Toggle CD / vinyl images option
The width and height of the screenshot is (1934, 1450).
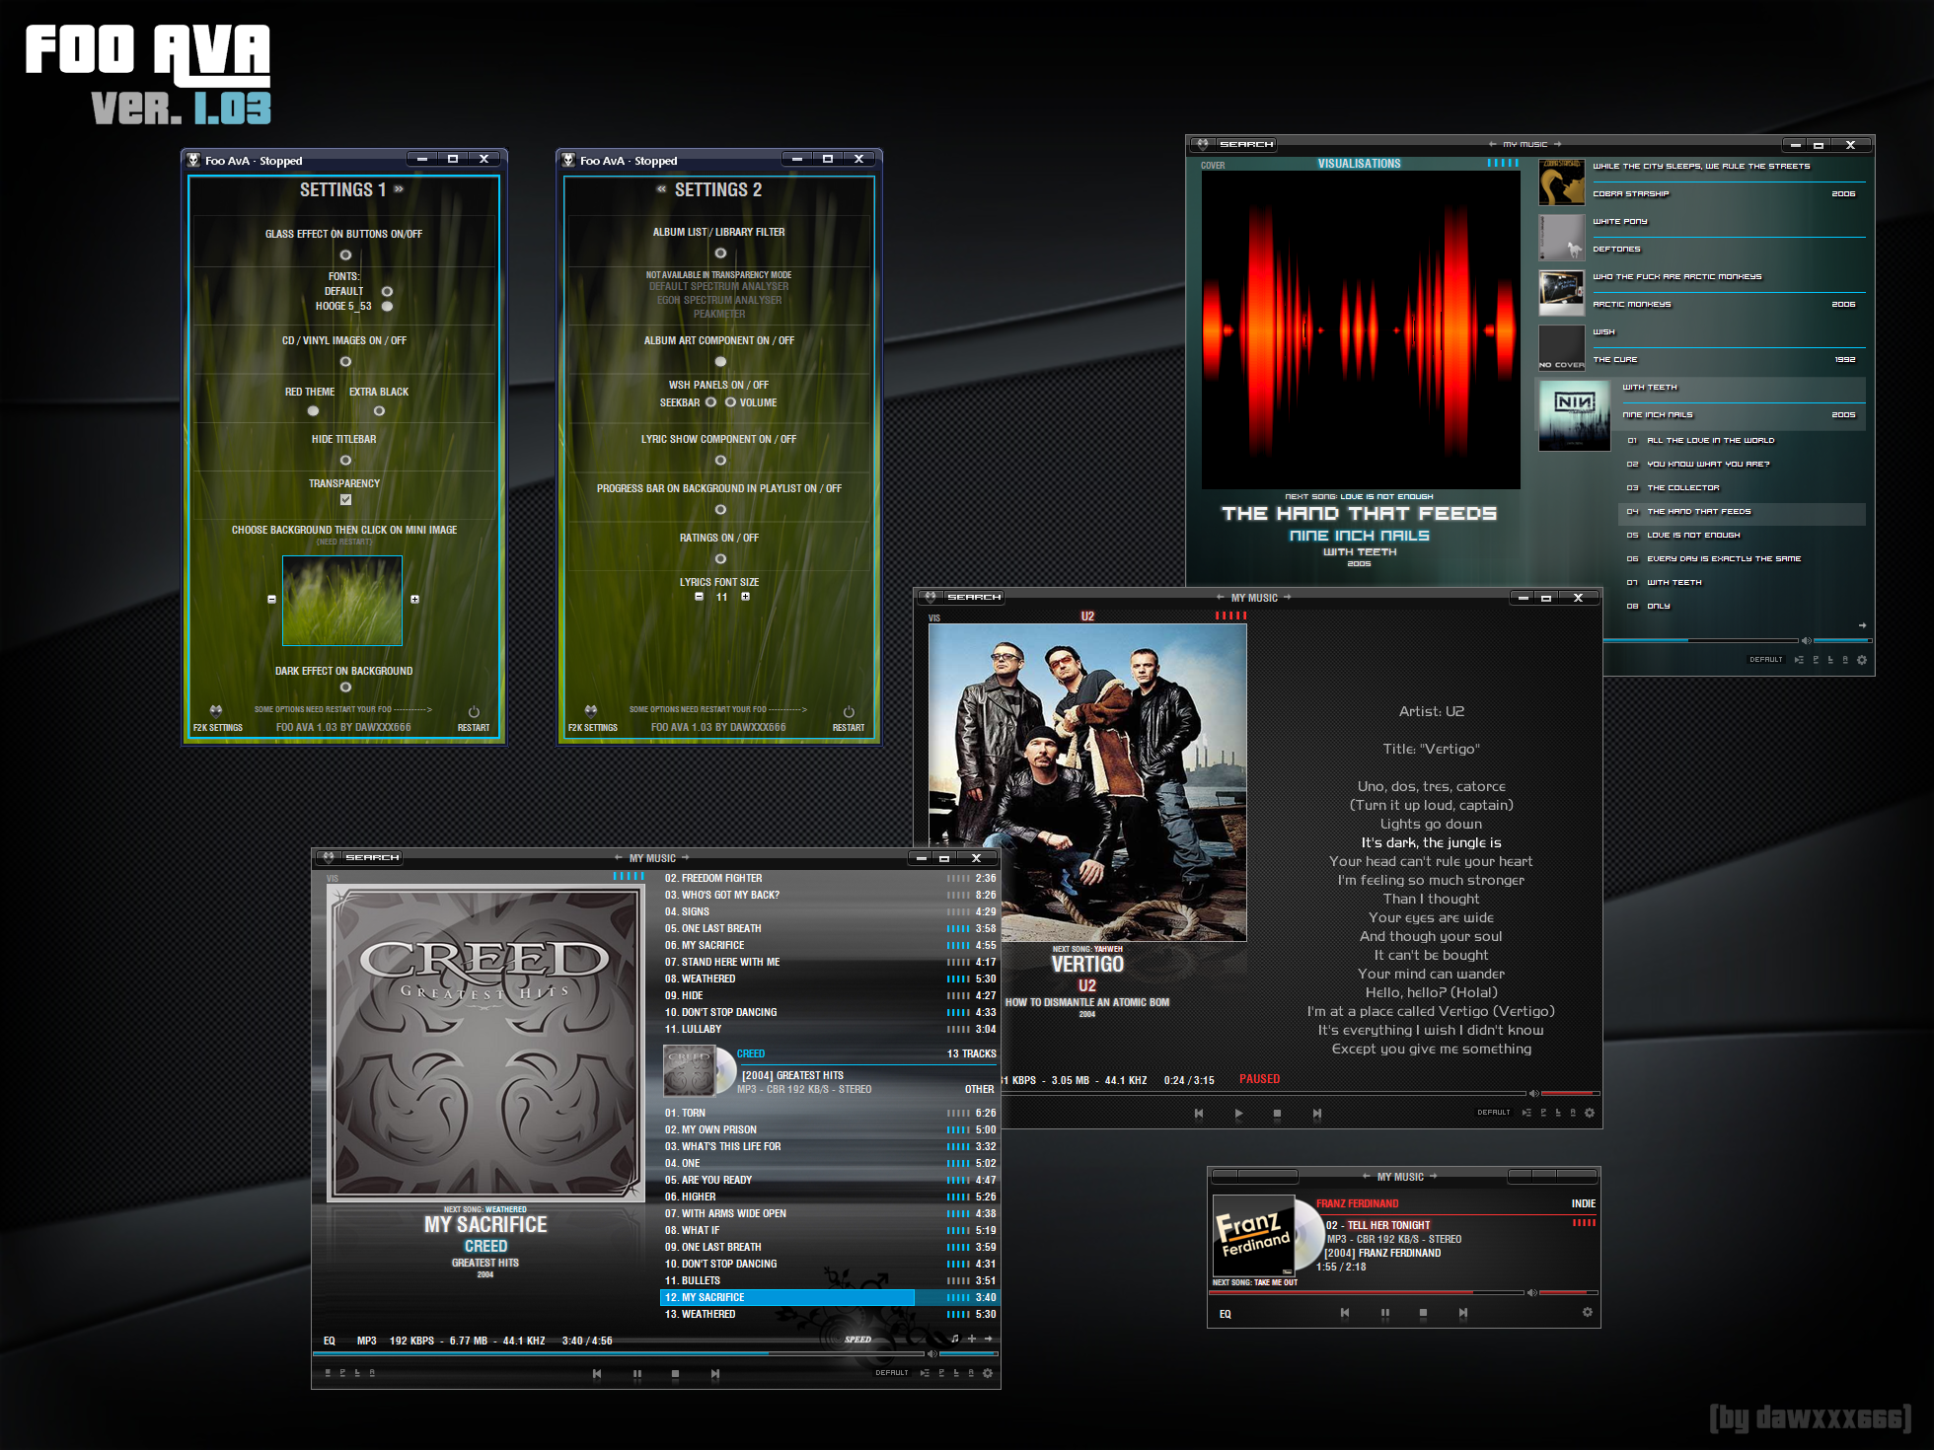(345, 361)
